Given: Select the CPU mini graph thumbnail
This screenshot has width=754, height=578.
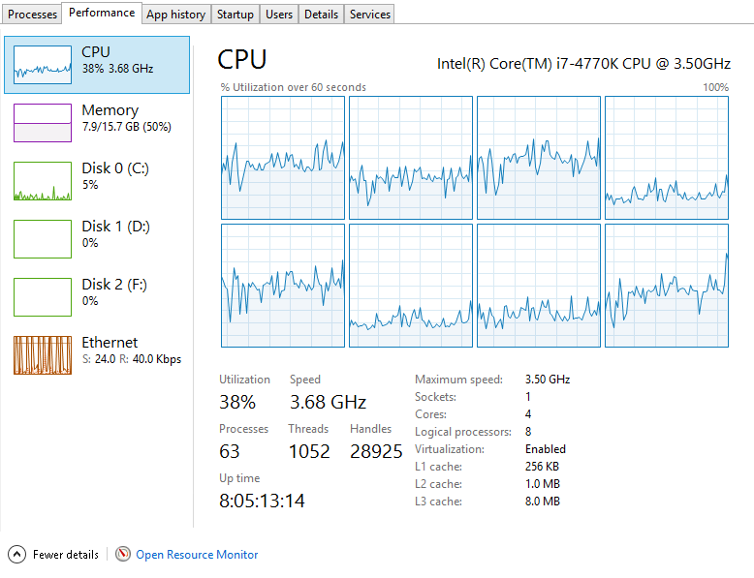Looking at the screenshot, I should pyautogui.click(x=43, y=64).
